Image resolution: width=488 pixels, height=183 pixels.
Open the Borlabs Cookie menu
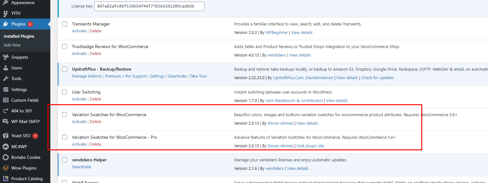[25, 157]
